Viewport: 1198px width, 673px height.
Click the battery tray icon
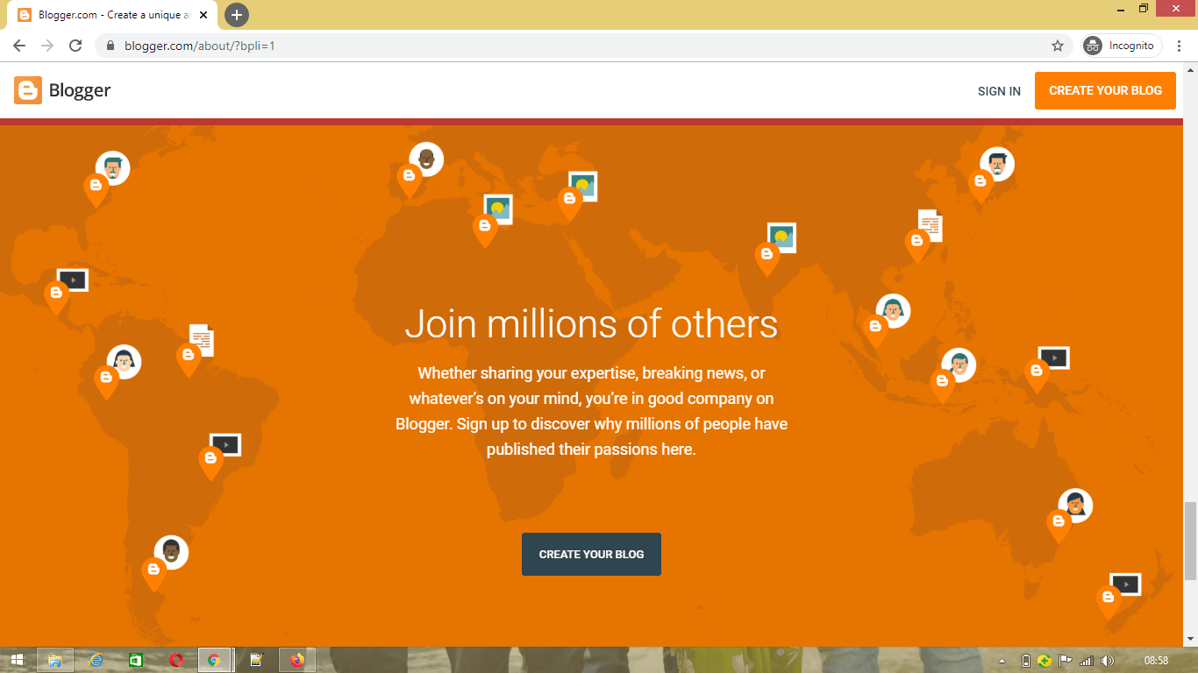click(1025, 661)
